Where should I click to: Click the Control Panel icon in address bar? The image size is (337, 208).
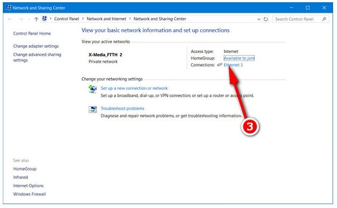coord(44,19)
